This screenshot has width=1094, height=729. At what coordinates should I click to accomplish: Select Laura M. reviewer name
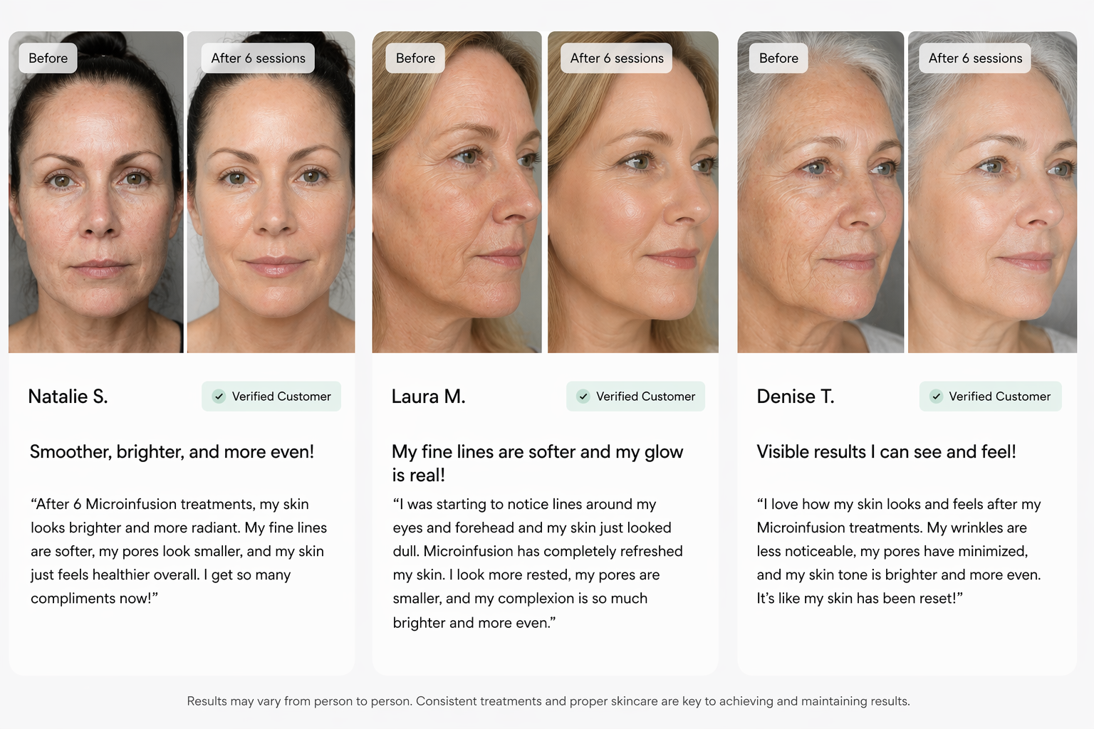coord(428,397)
